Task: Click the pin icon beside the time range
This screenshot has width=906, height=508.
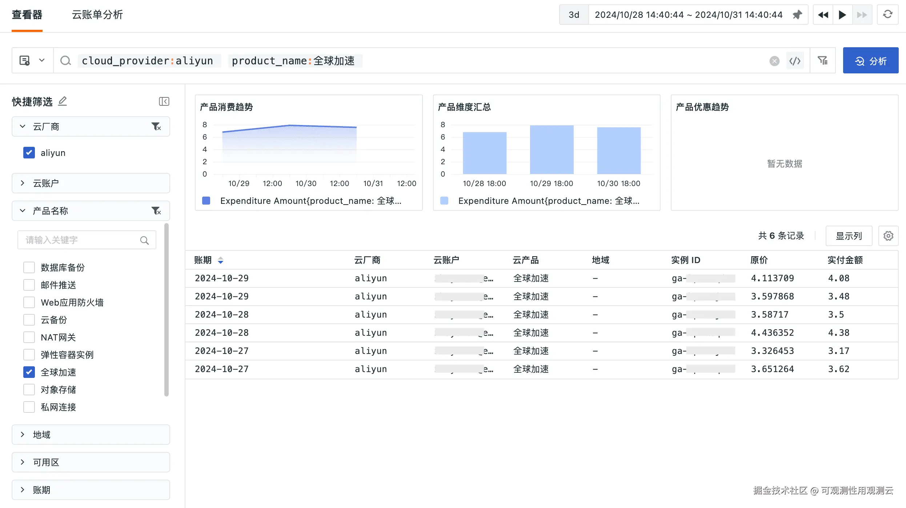Action: pos(797,15)
